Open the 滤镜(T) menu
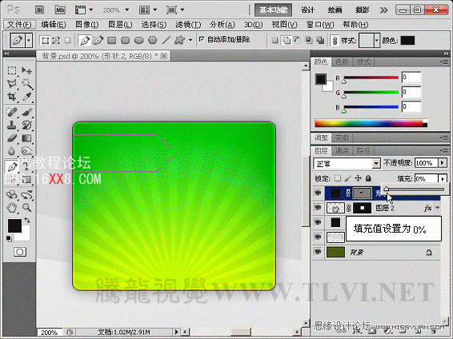The width and height of the screenshot is (453, 339). (188, 25)
